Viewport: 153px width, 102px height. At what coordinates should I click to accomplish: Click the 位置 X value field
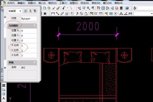29,31
